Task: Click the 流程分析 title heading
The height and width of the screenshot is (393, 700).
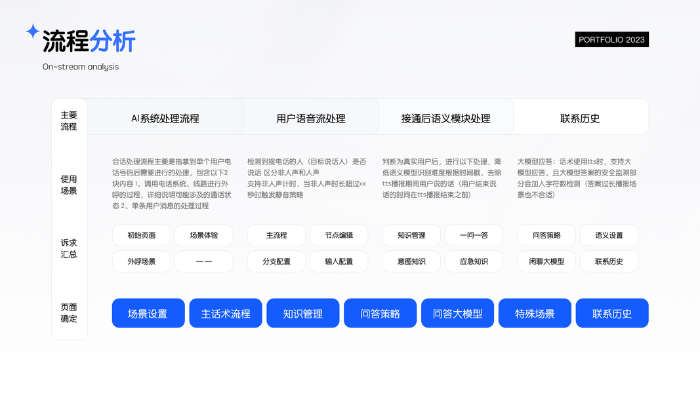Action: point(89,41)
